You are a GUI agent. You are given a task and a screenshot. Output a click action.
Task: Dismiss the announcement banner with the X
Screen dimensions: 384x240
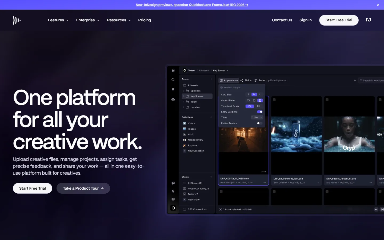pos(378,5)
